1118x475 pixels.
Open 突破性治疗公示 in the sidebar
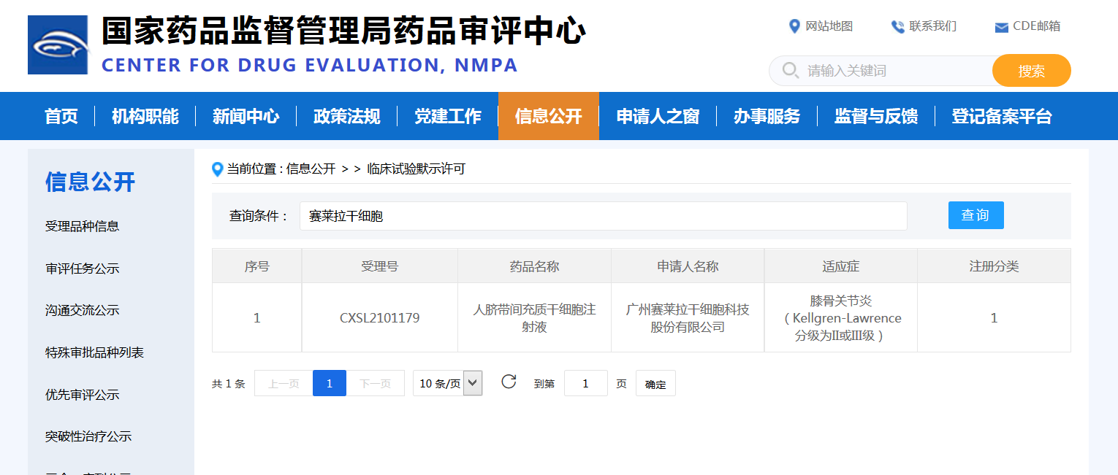click(x=88, y=436)
